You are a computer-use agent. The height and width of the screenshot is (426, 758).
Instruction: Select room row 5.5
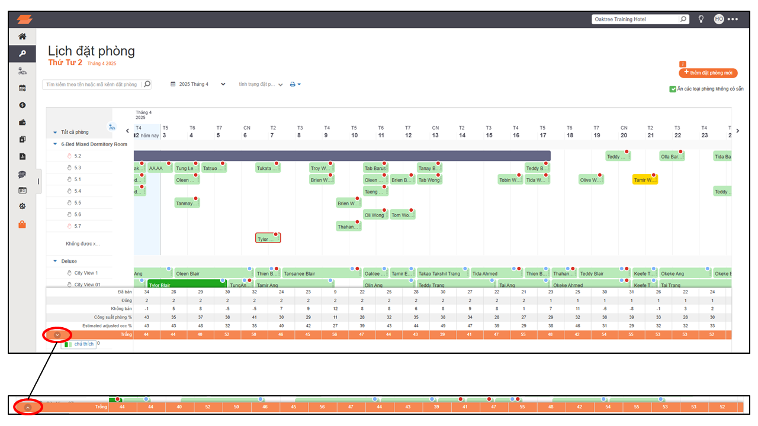coord(79,203)
